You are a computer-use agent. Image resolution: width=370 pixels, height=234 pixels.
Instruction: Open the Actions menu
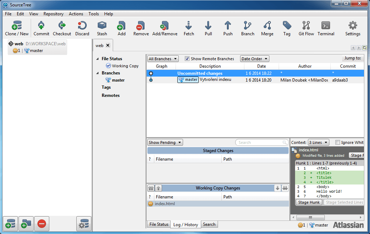76,14
